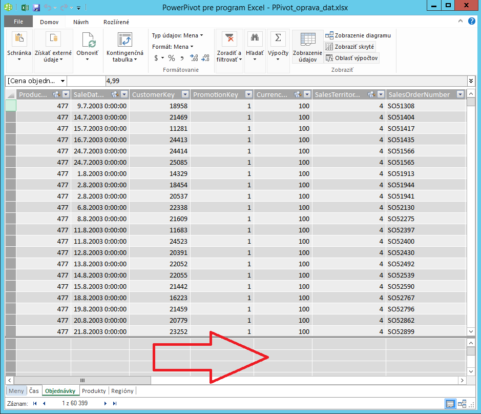Click the Redo arrow icon

coord(64,7)
